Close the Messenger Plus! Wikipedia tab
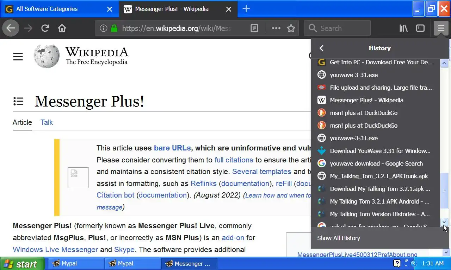The width and height of the screenshot is (451, 270). click(x=229, y=9)
